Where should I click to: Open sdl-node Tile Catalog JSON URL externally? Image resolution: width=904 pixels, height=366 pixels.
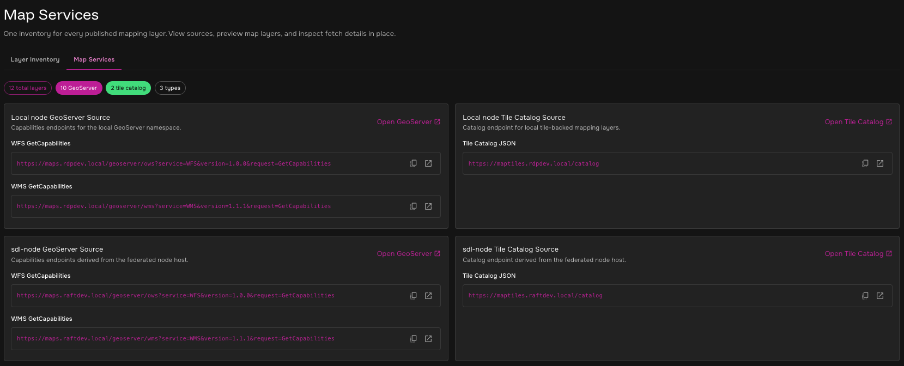[880, 296]
